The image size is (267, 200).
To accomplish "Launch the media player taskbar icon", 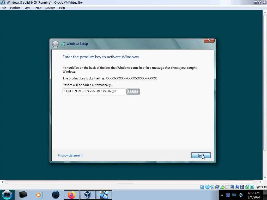I will [39, 195].
